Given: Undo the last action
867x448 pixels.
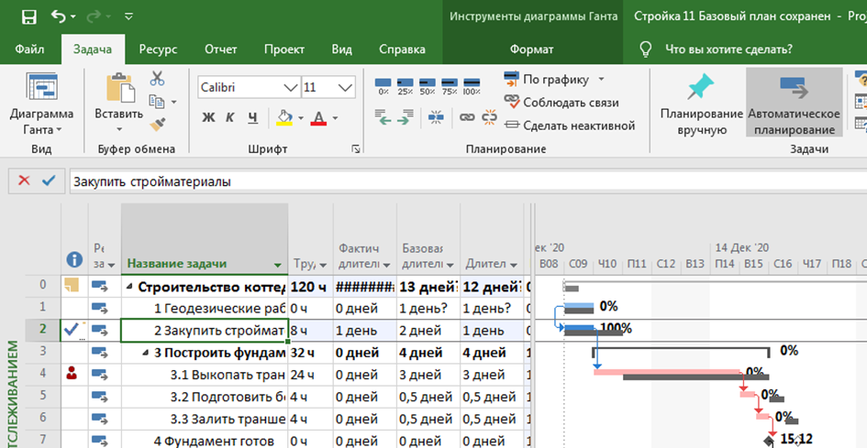Looking at the screenshot, I should click(x=59, y=16).
